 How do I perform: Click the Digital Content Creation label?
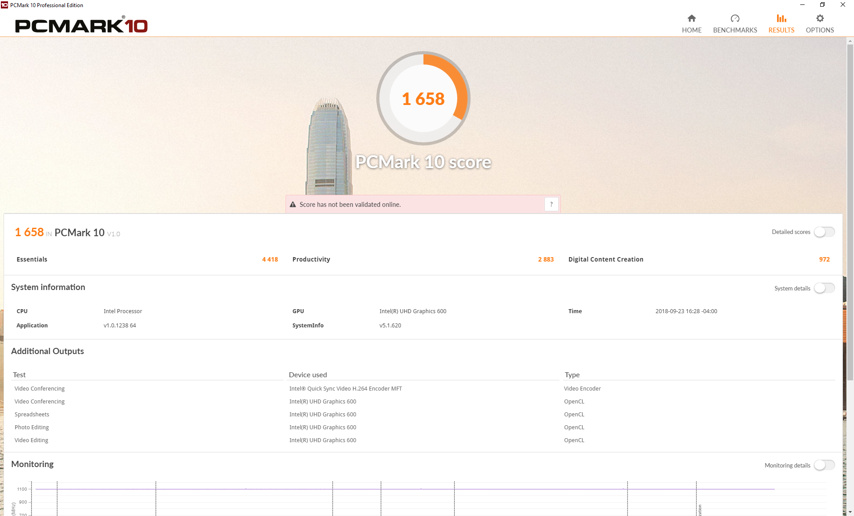(x=606, y=259)
